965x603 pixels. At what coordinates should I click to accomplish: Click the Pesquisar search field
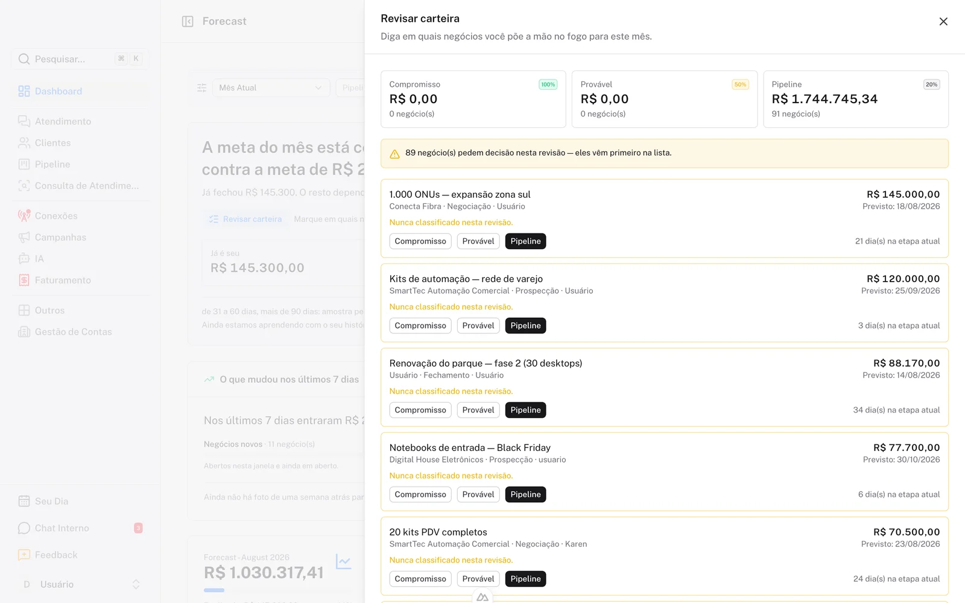[80, 59]
